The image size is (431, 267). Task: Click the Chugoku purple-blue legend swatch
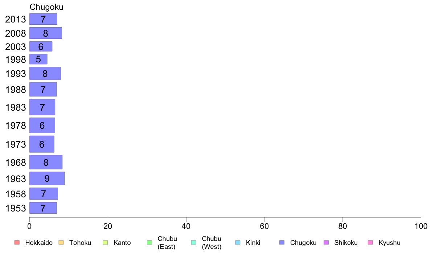click(282, 242)
